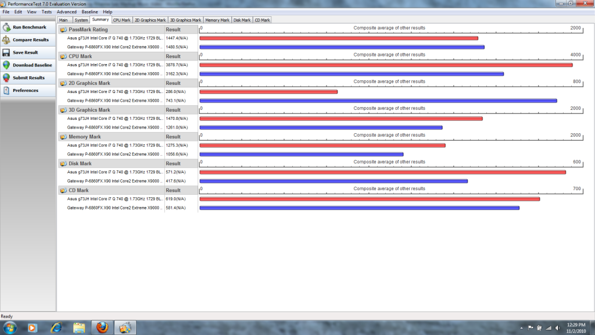
Task: Open Firefox from the taskbar
Action: [102, 327]
